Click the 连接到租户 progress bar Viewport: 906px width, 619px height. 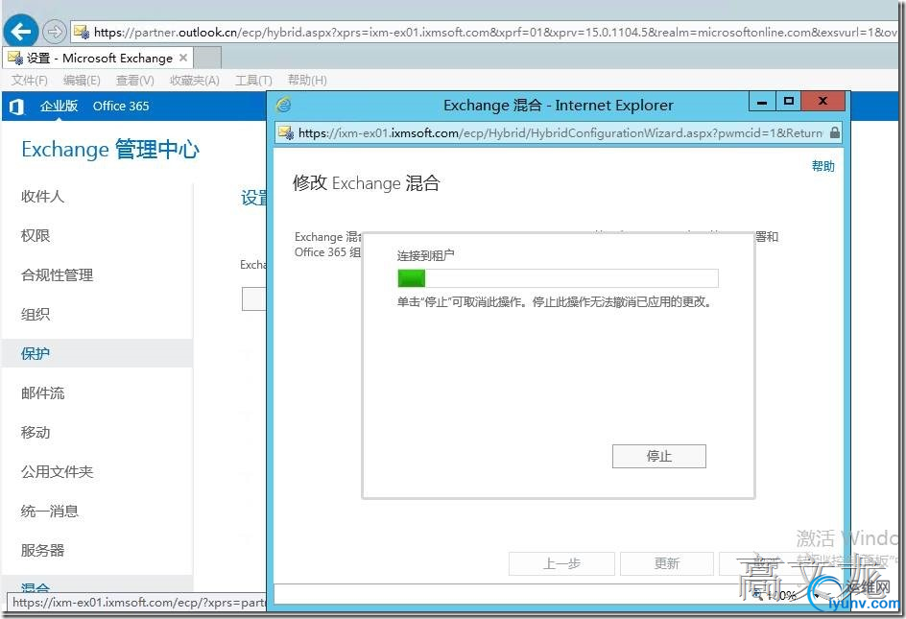[x=558, y=278]
